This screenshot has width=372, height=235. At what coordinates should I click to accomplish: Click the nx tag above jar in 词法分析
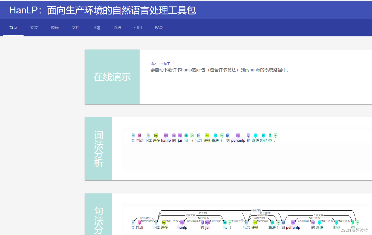(180, 135)
